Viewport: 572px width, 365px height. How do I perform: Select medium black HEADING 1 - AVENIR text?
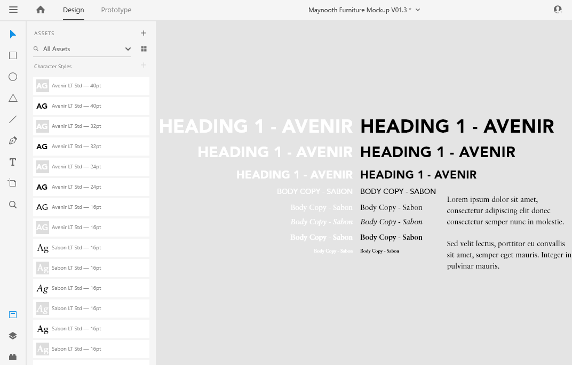(438, 152)
